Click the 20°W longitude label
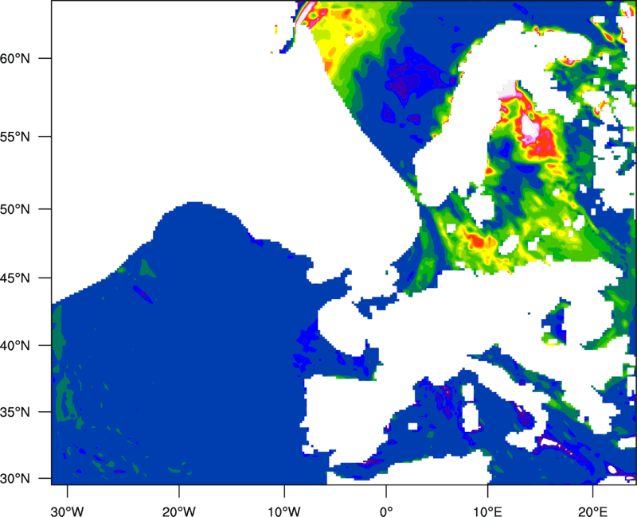 (178, 511)
